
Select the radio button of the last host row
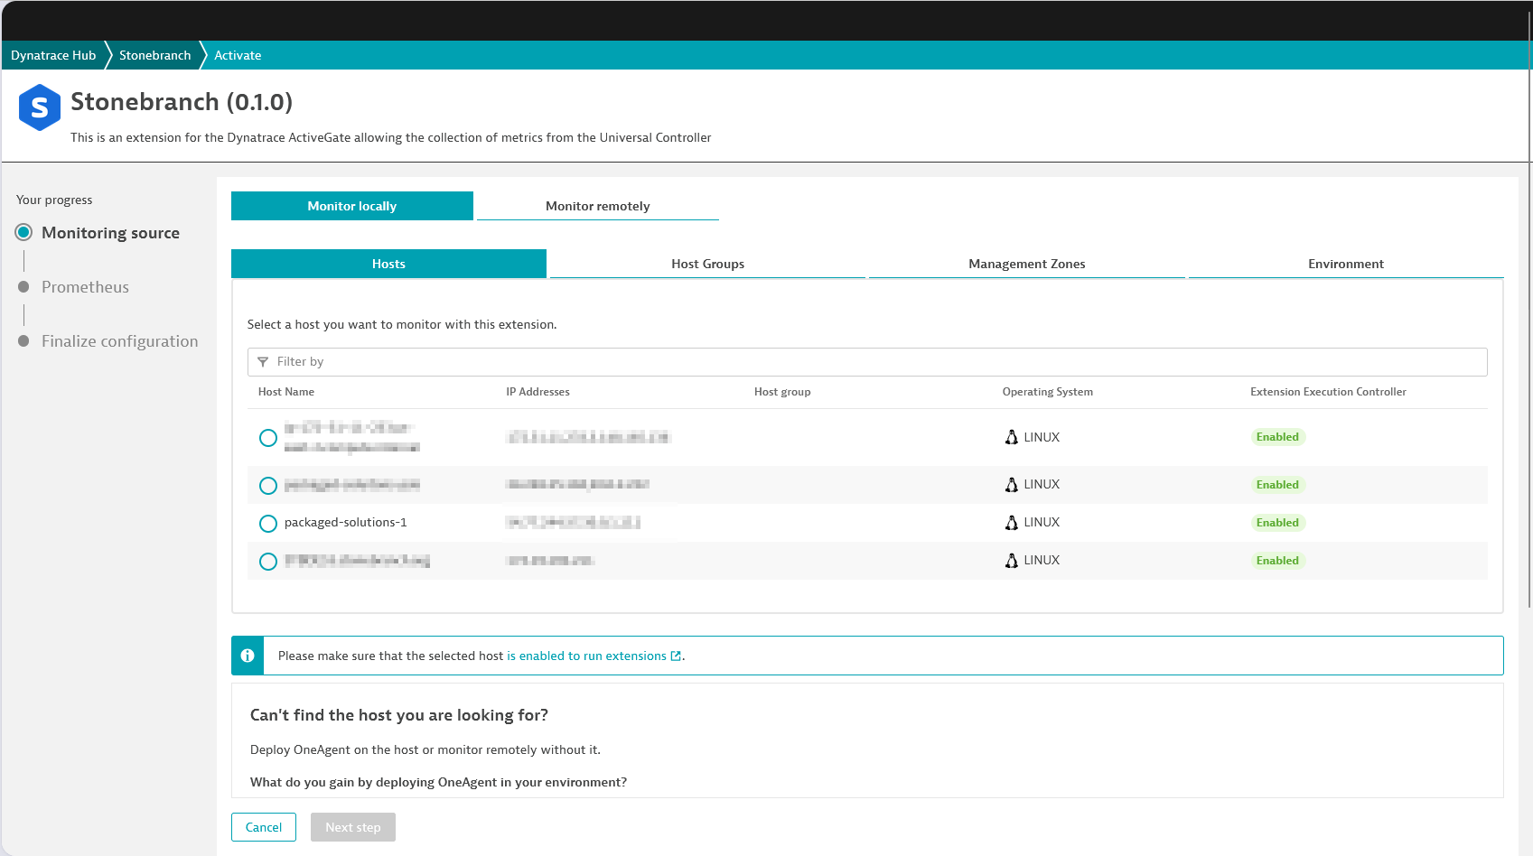pyautogui.click(x=268, y=562)
